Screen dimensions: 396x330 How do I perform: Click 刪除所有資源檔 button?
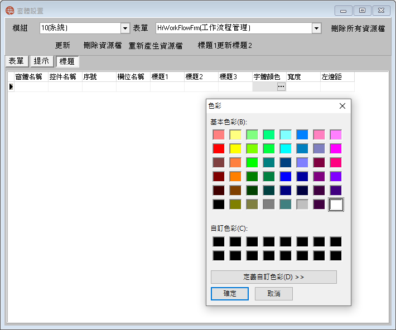[x=358, y=28]
